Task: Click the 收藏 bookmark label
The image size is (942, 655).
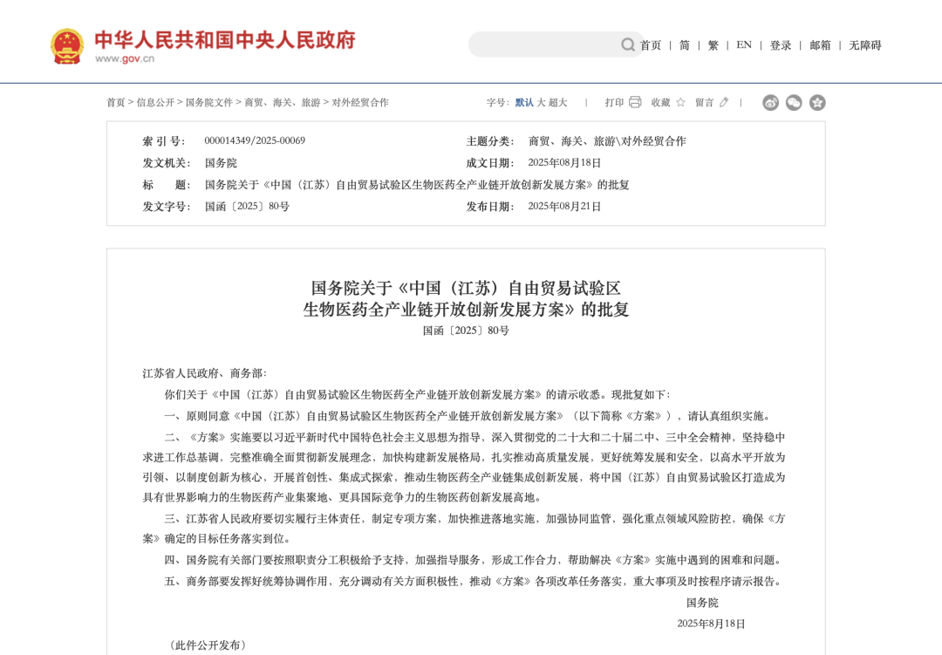Action: tap(661, 103)
